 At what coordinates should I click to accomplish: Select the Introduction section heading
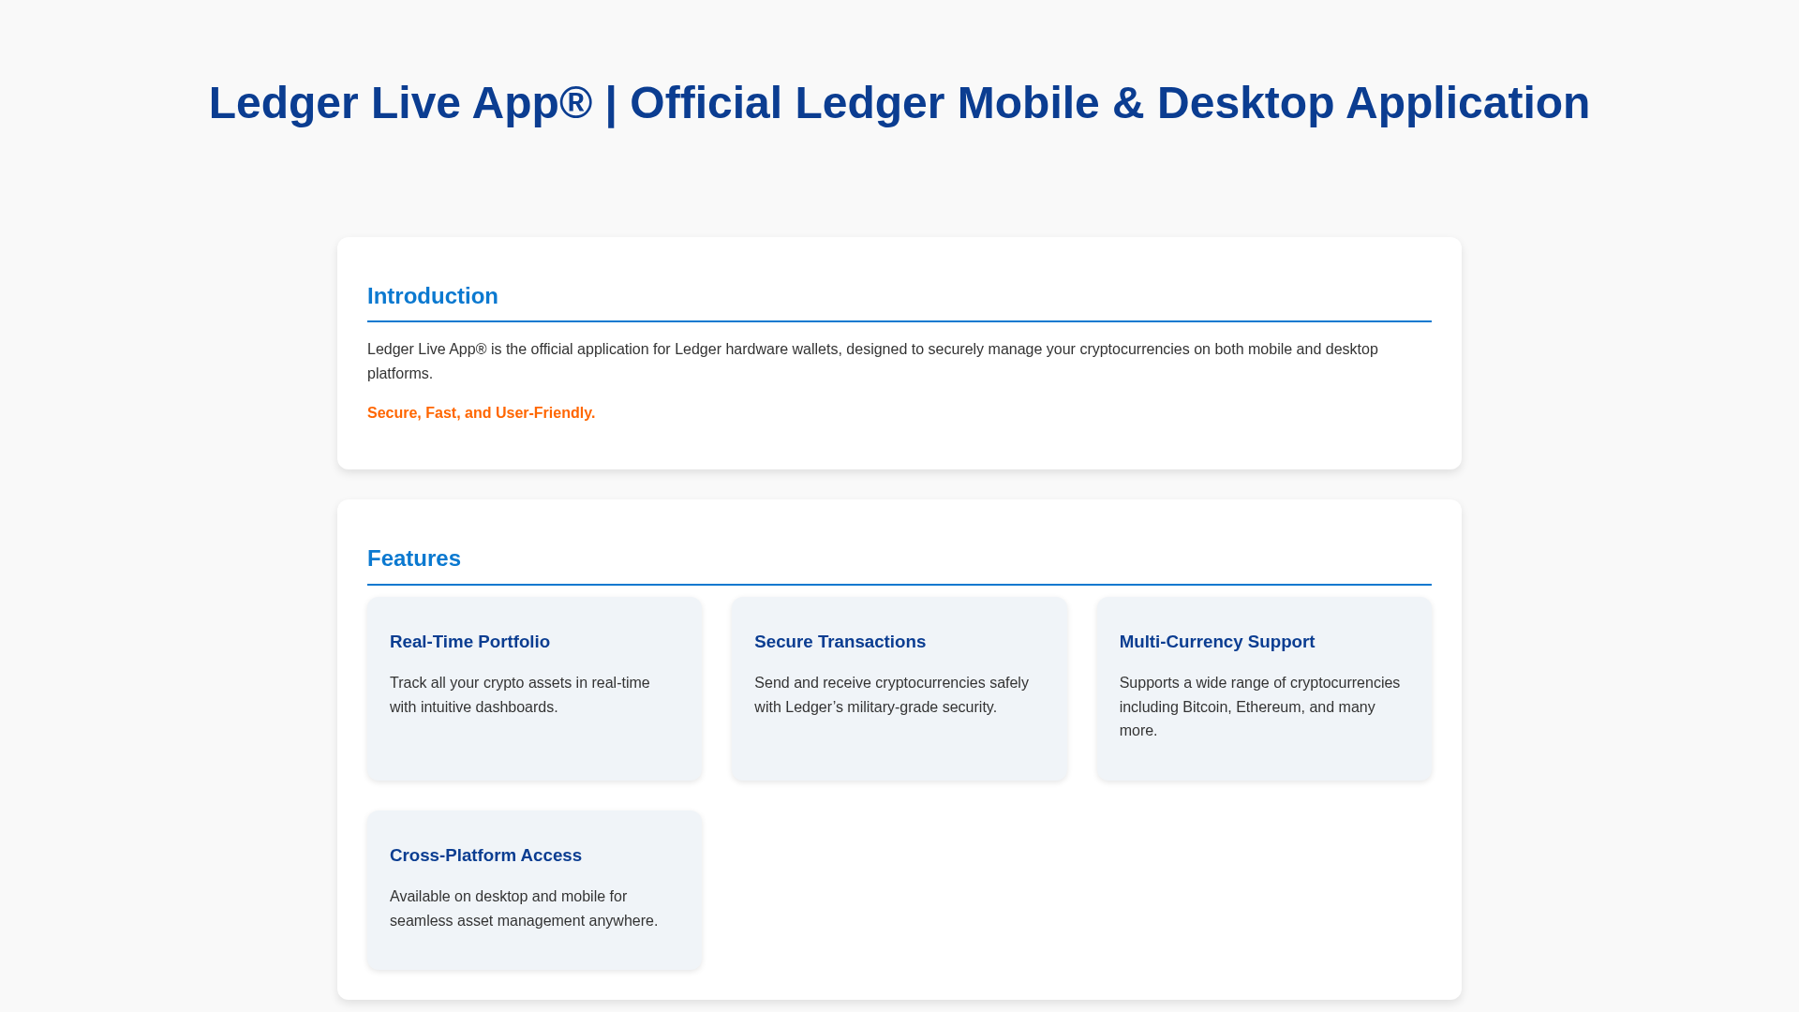coord(433,296)
